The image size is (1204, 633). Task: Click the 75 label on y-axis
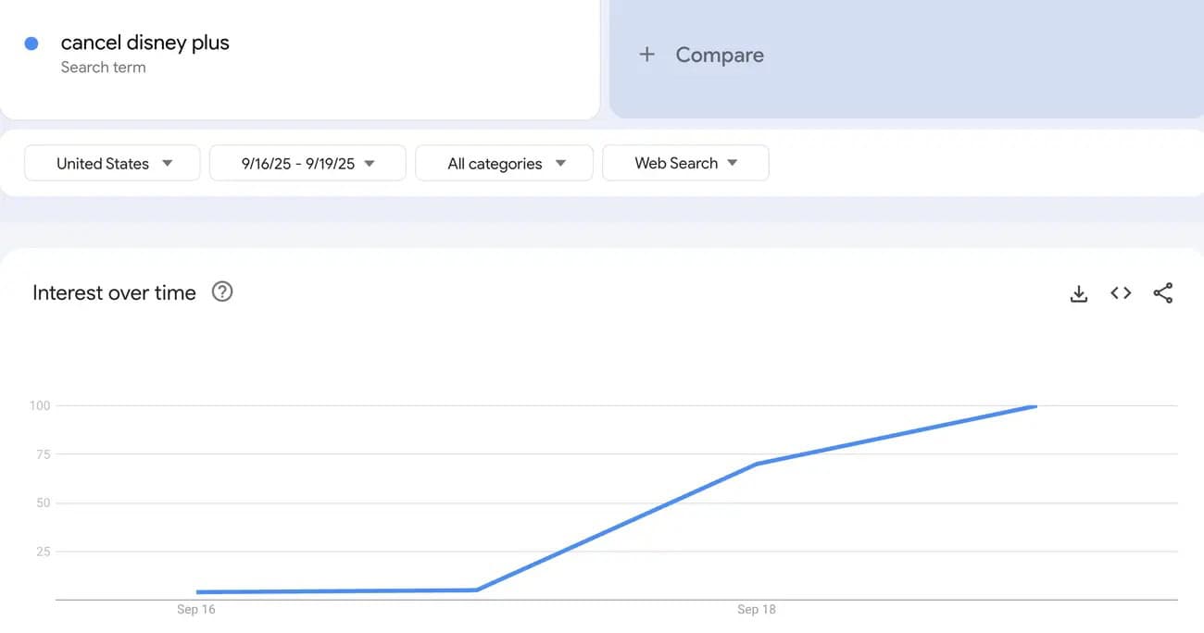[x=43, y=454]
